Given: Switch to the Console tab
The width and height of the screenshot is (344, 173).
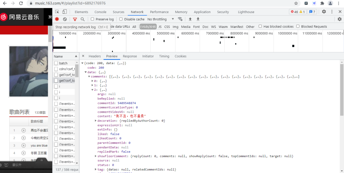Looking at the screenshot, I should [100, 12].
